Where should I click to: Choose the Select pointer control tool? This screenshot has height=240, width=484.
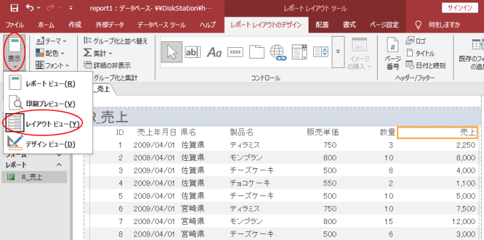click(x=172, y=52)
